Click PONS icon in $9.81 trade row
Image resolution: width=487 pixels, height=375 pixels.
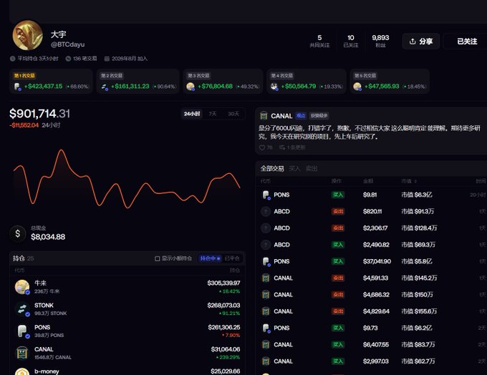[266, 195]
